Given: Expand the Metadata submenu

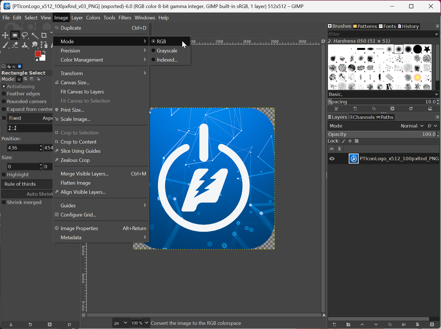Looking at the screenshot, I should [101, 238].
